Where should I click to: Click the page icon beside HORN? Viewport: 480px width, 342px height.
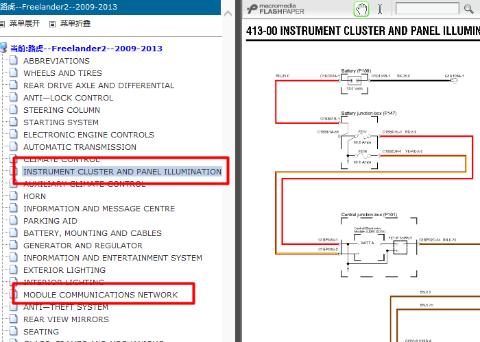pyautogui.click(x=14, y=196)
